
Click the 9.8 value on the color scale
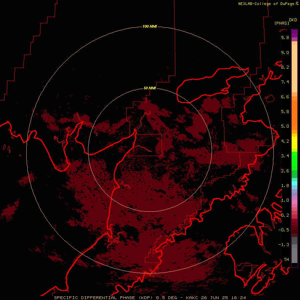point(285,38)
